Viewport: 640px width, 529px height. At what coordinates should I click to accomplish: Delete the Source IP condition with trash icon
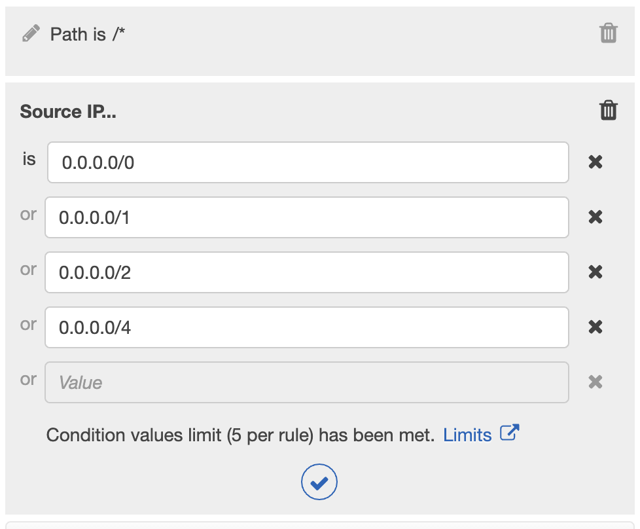(608, 111)
